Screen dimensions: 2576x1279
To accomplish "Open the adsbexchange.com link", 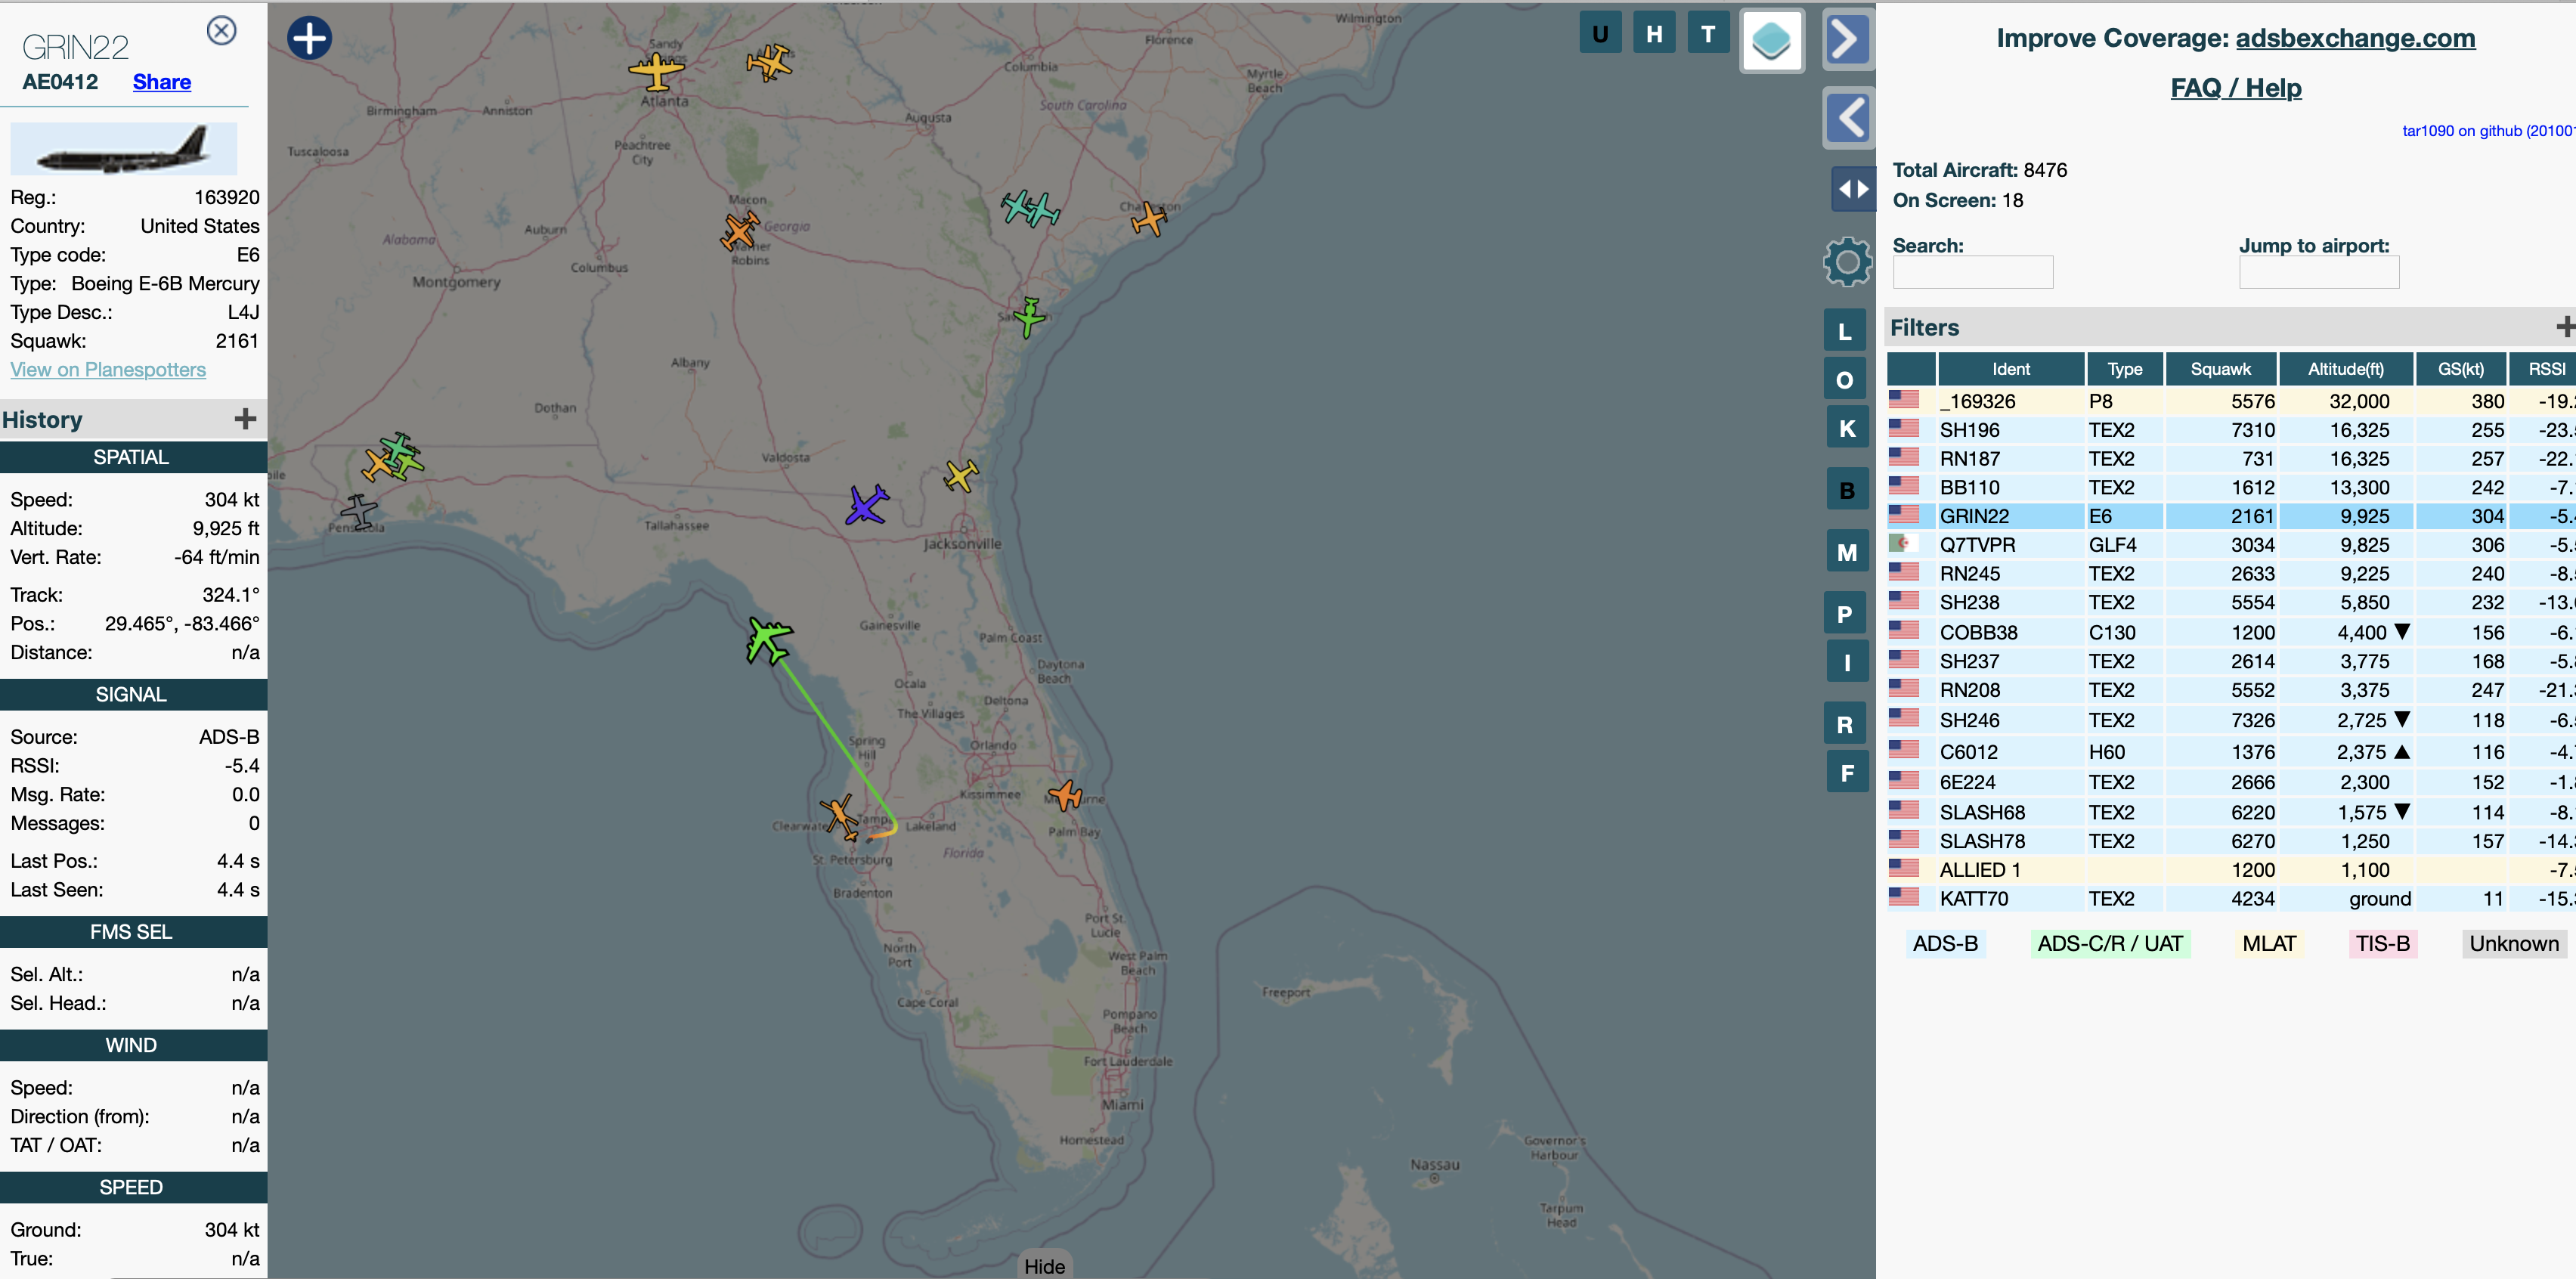I will click(x=2355, y=38).
